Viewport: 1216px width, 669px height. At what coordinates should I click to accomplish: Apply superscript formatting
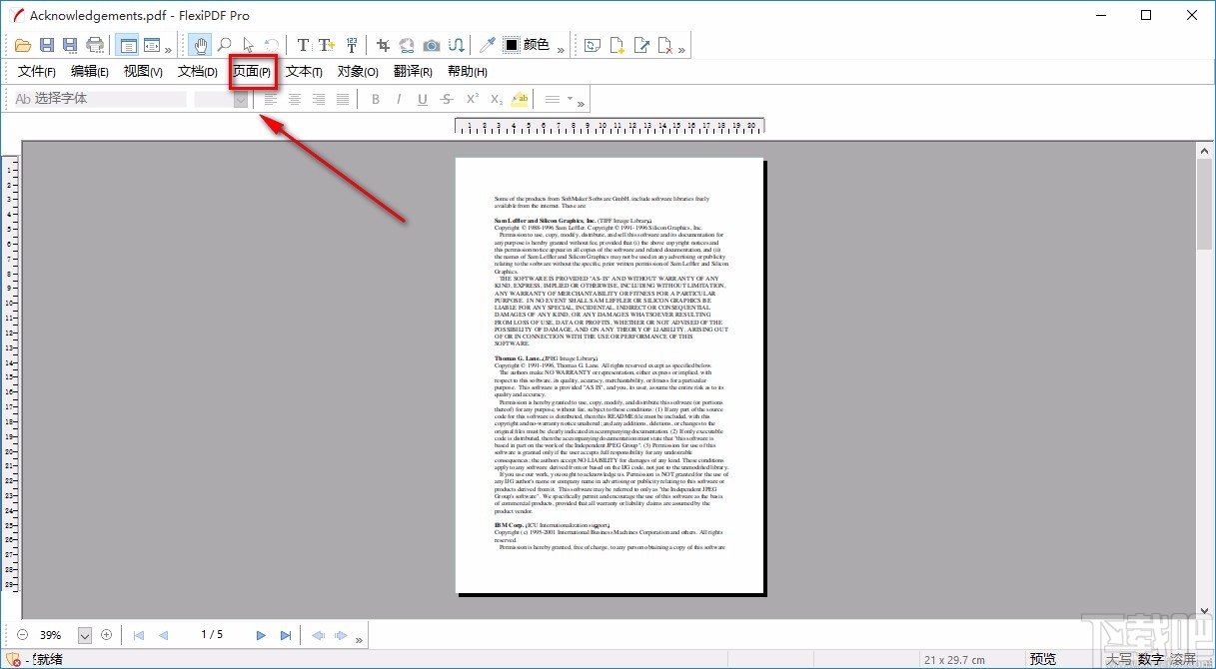472,99
